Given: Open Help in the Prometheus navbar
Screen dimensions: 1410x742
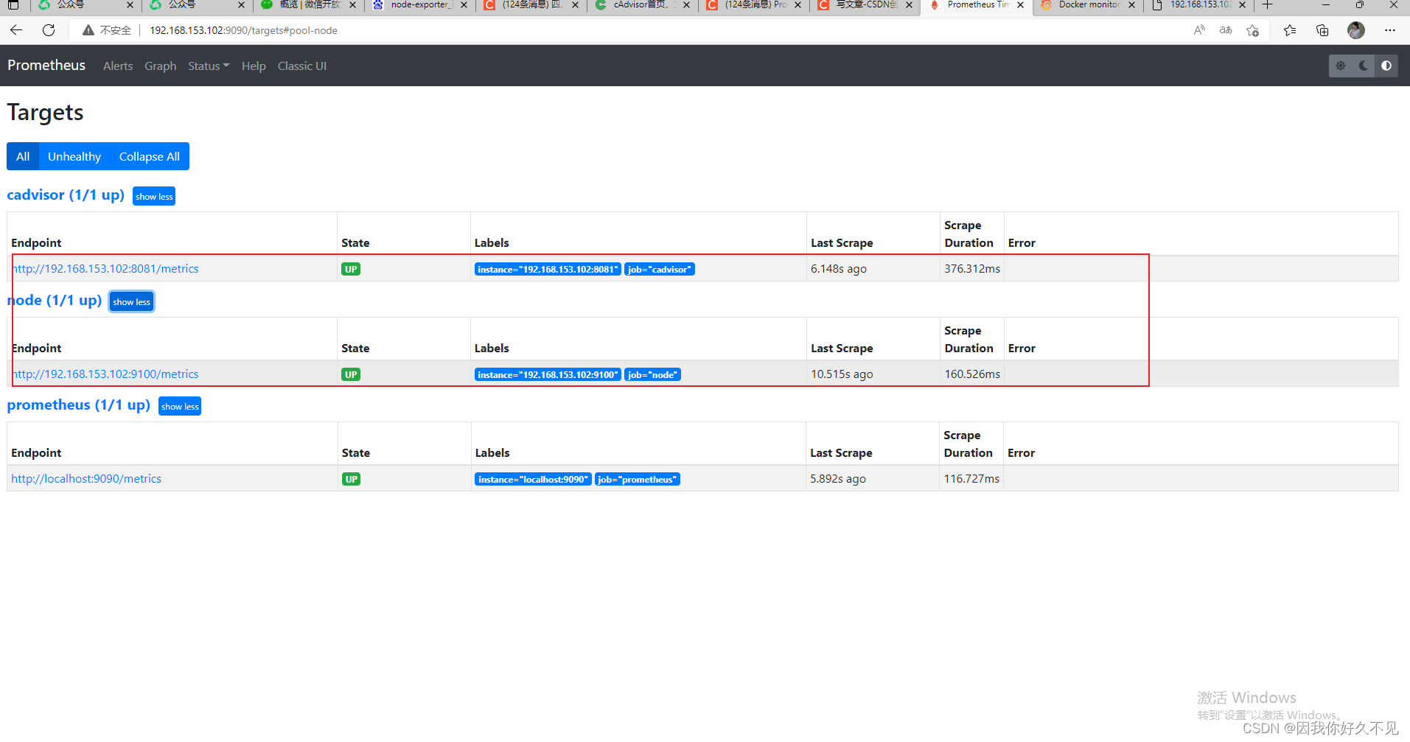Looking at the screenshot, I should click(254, 66).
